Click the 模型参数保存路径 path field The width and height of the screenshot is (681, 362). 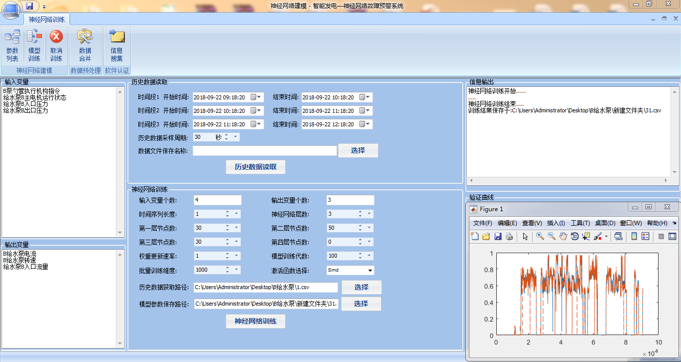[266, 304]
